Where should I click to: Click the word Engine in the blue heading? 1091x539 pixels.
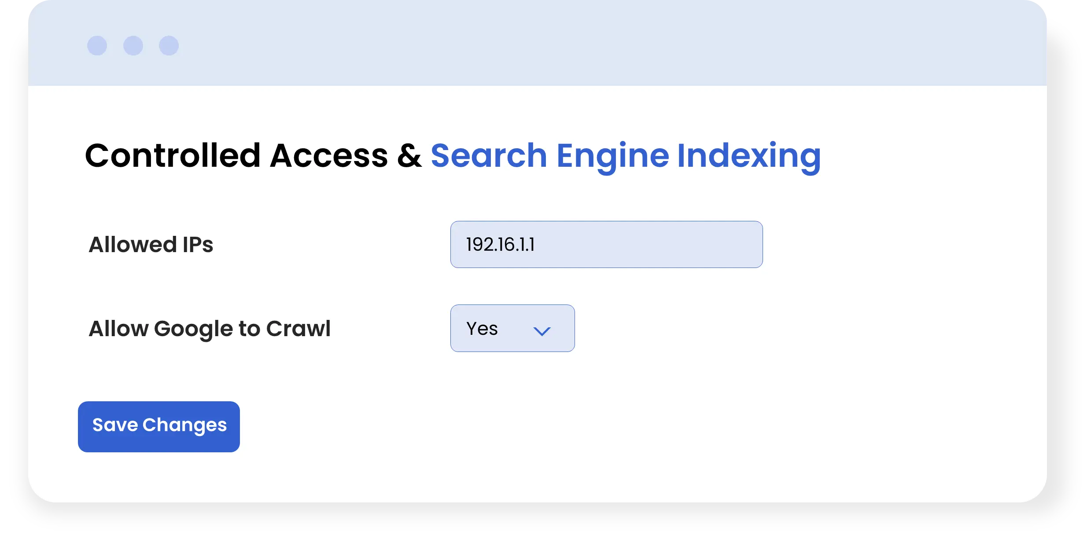pyautogui.click(x=612, y=156)
